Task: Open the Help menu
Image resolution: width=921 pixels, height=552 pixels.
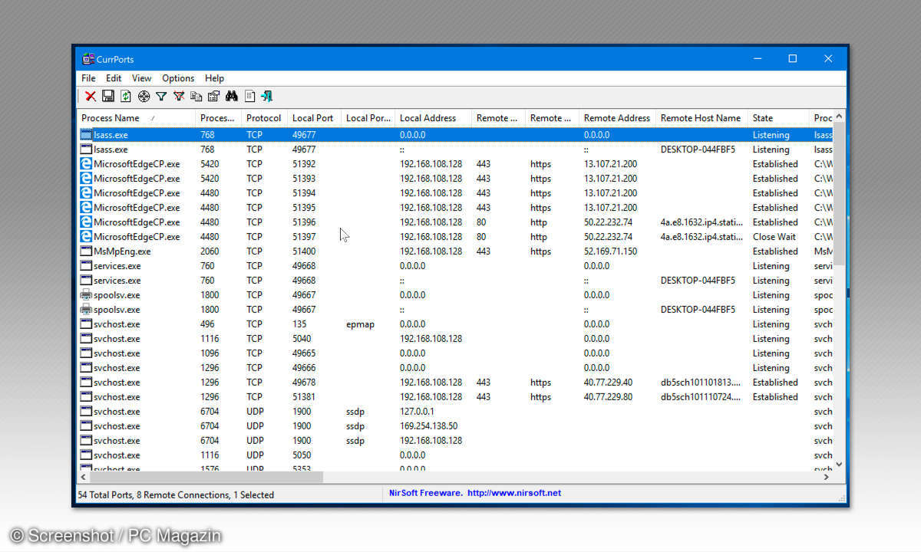Action: click(x=215, y=78)
